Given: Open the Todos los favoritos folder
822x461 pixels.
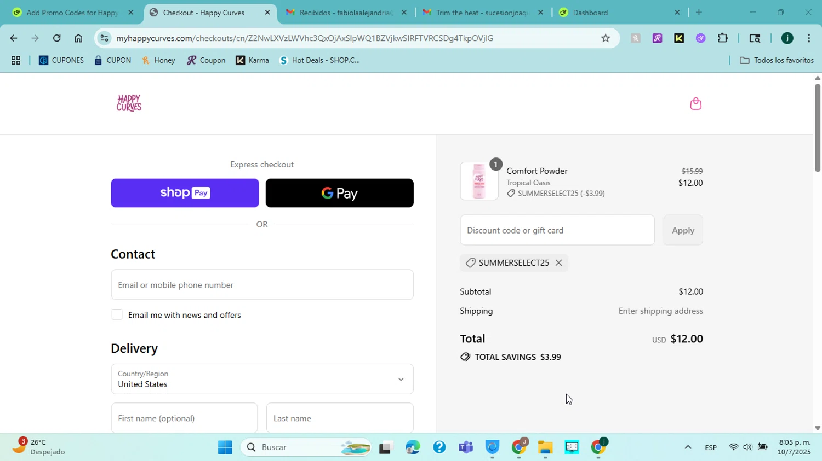Looking at the screenshot, I should [777, 61].
